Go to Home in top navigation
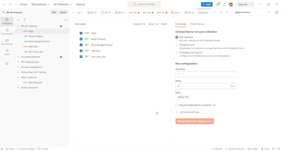This screenshot has width=281, height=151. [x=23, y=4]
